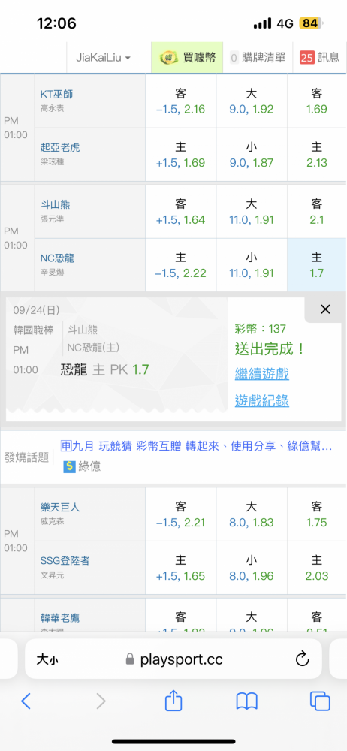Open 遊戲紀錄 link
This screenshot has height=751, width=347.
pos(261,400)
